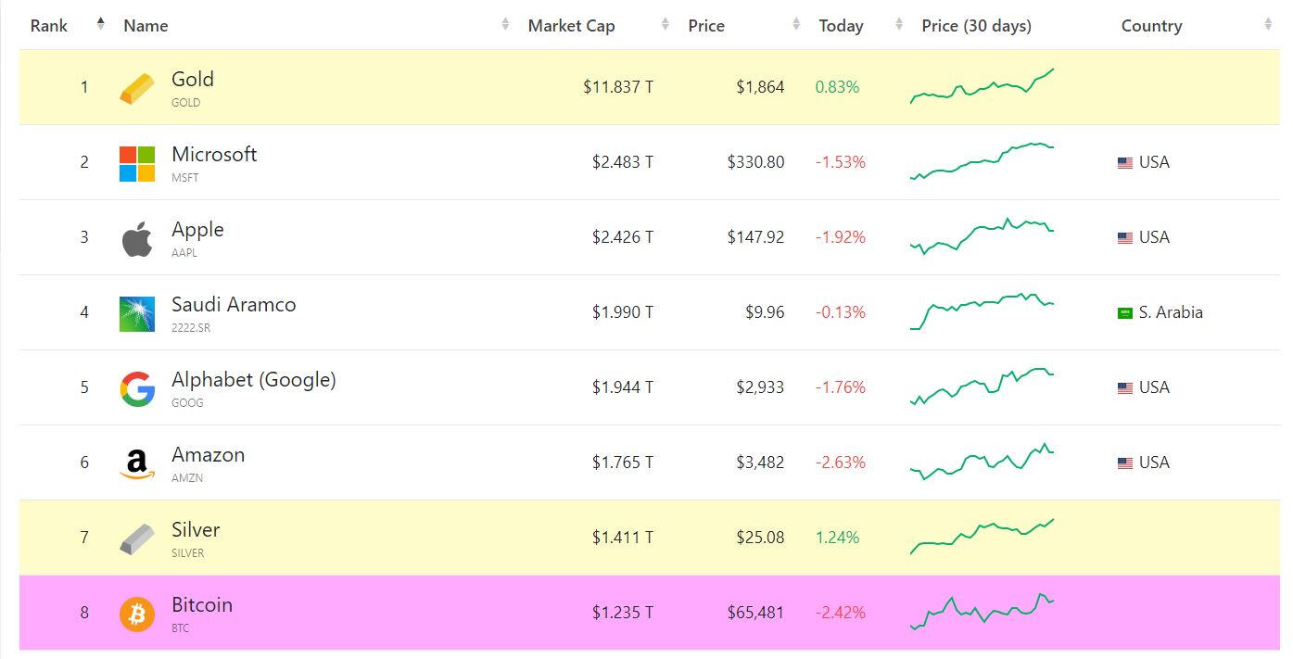The image size is (1293, 659).
Task: Click the Saudi Aramco logo
Action: pyautogui.click(x=137, y=314)
